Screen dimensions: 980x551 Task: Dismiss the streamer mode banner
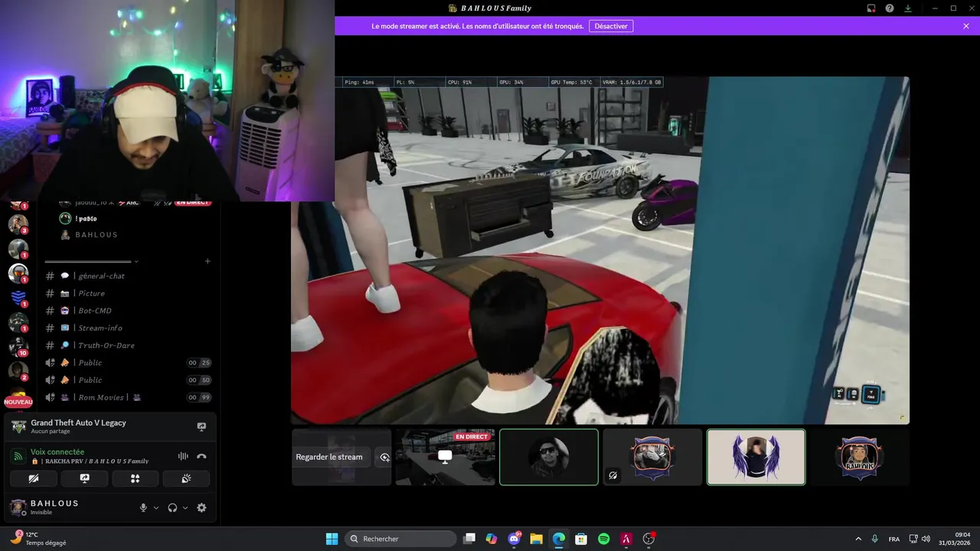point(966,26)
